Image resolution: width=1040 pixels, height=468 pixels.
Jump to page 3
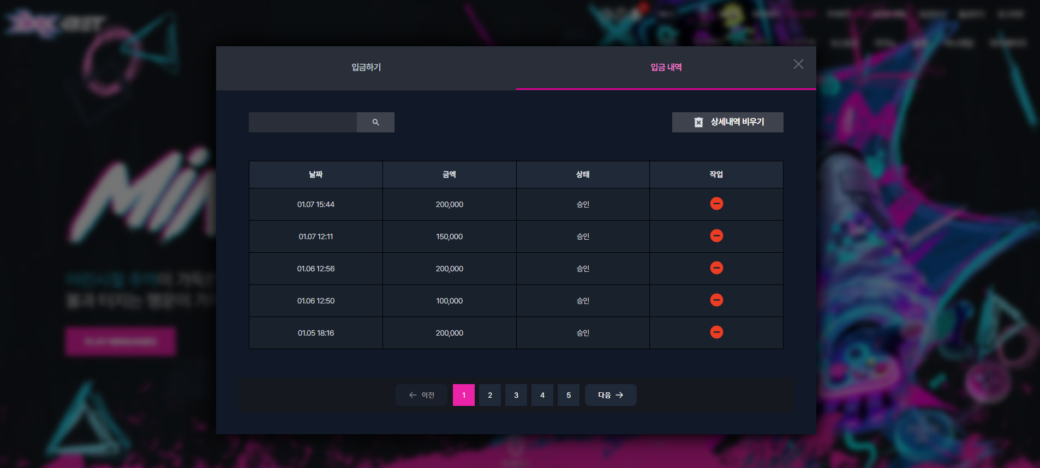coord(516,395)
